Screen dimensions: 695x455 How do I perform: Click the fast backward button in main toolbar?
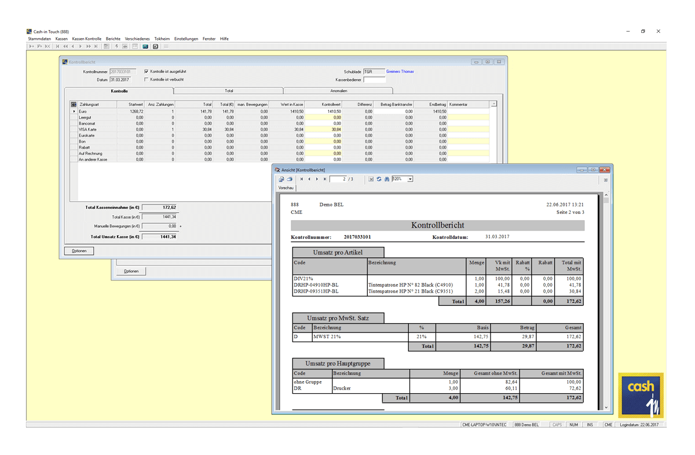click(65, 46)
